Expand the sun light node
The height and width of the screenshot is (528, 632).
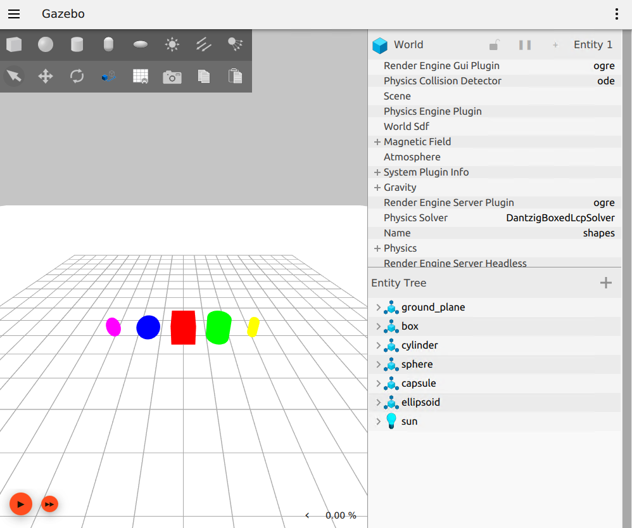[x=378, y=421]
